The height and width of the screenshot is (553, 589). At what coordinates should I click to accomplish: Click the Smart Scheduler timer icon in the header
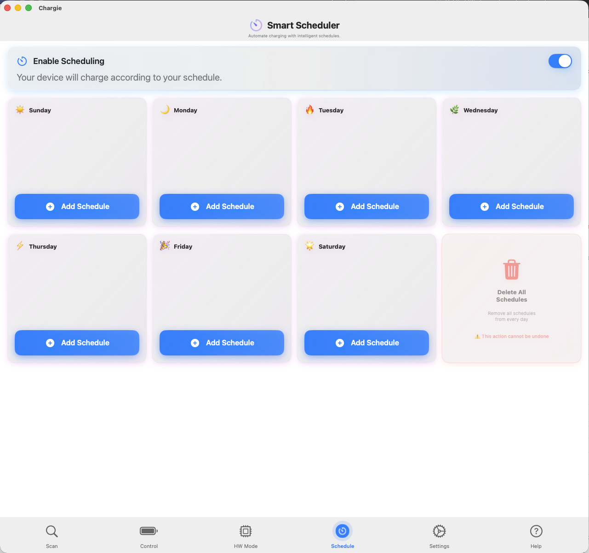coord(256,25)
